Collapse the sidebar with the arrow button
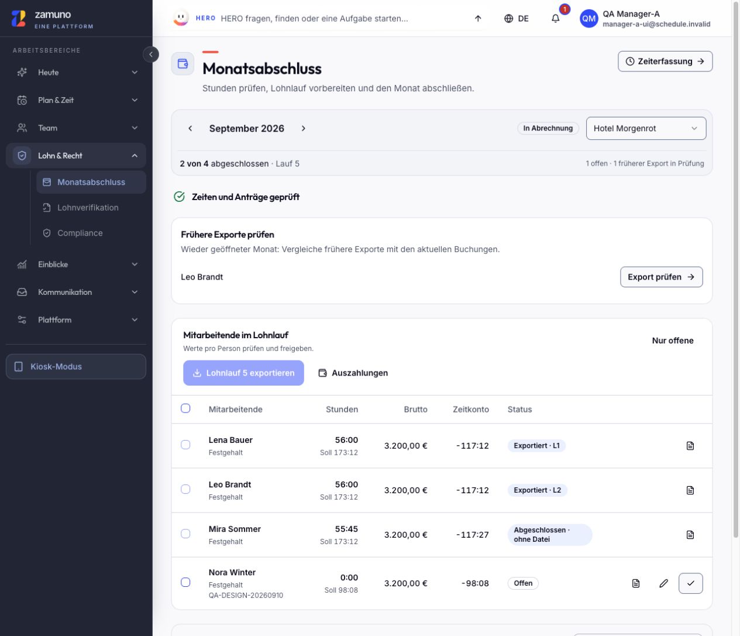 151,54
